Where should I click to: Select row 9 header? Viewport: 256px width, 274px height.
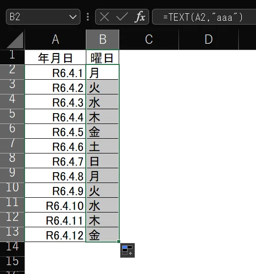point(12,175)
